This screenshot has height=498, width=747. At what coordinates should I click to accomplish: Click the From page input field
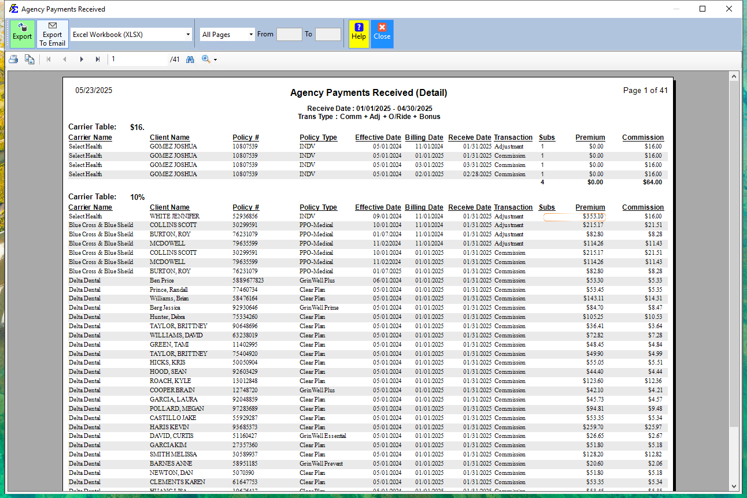pos(289,35)
